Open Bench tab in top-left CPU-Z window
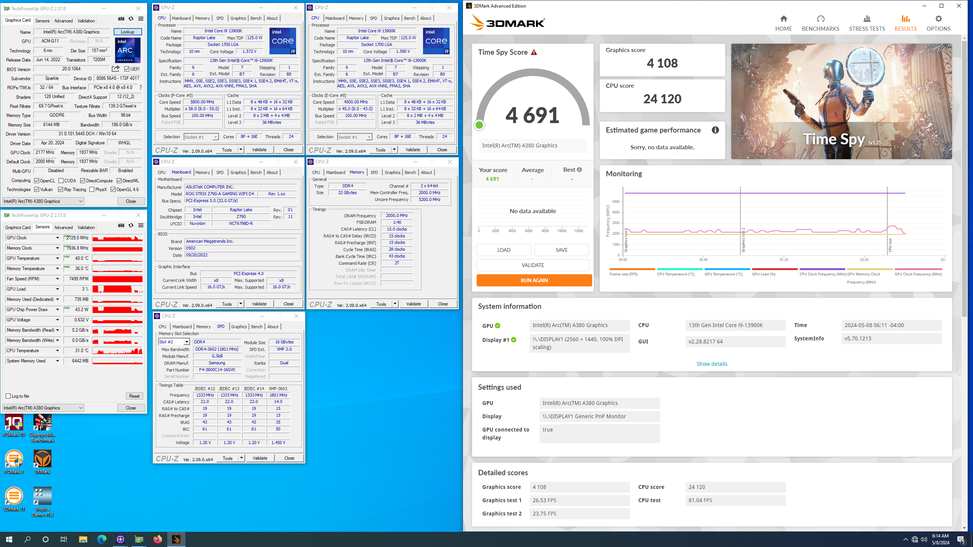Viewport: 973px width, 547px height. 256,18
